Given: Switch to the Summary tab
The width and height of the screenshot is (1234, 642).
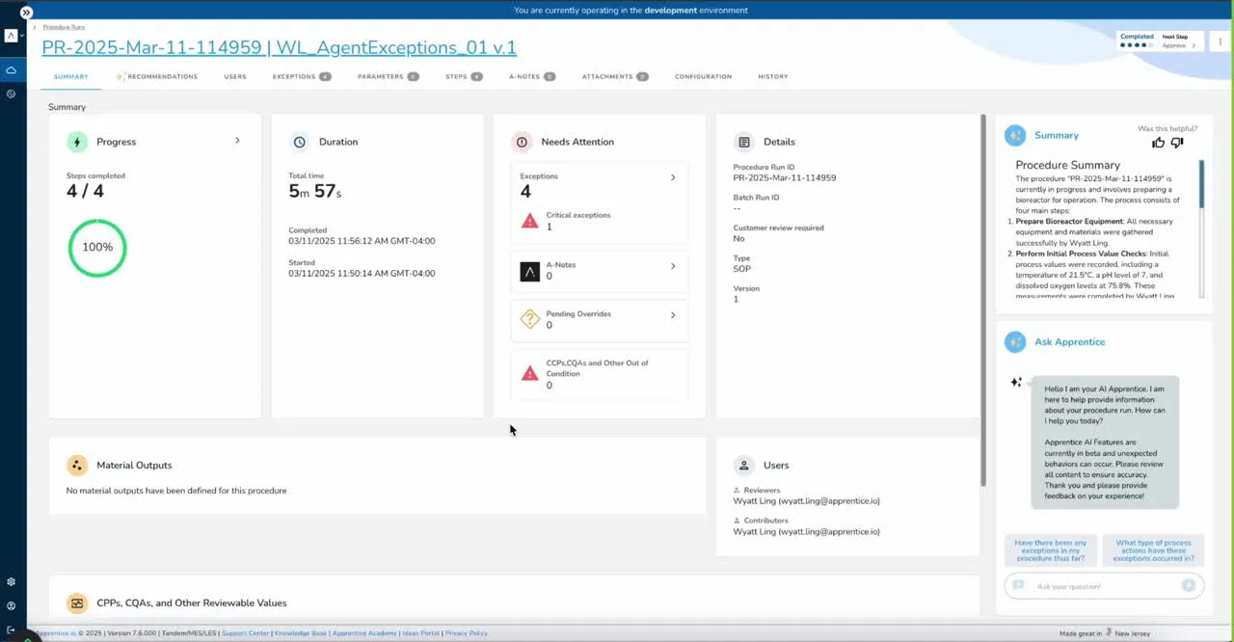Looking at the screenshot, I should click(x=71, y=76).
